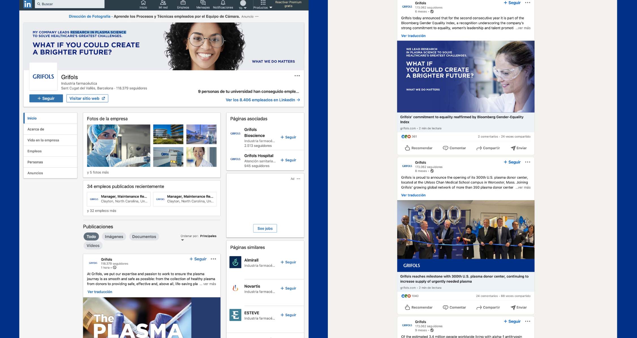Screen dimensions: 637x338
Task: Click y 32 empleos más link
Action: click(x=102, y=211)
